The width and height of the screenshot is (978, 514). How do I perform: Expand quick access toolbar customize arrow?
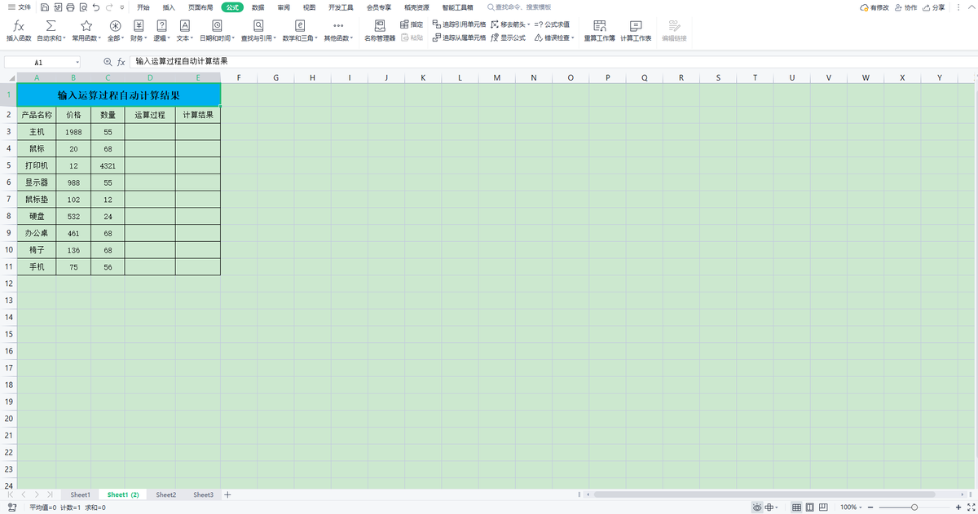[x=122, y=7]
